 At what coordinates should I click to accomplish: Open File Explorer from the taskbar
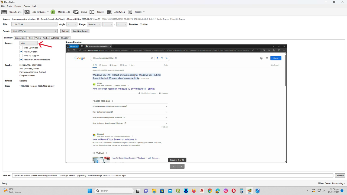154,191
